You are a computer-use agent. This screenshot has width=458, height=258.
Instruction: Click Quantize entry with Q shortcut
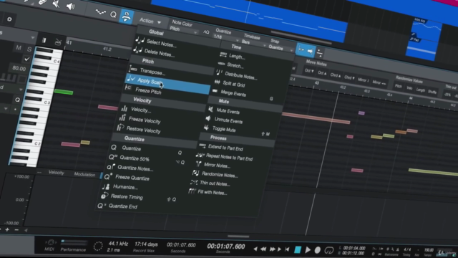click(132, 148)
